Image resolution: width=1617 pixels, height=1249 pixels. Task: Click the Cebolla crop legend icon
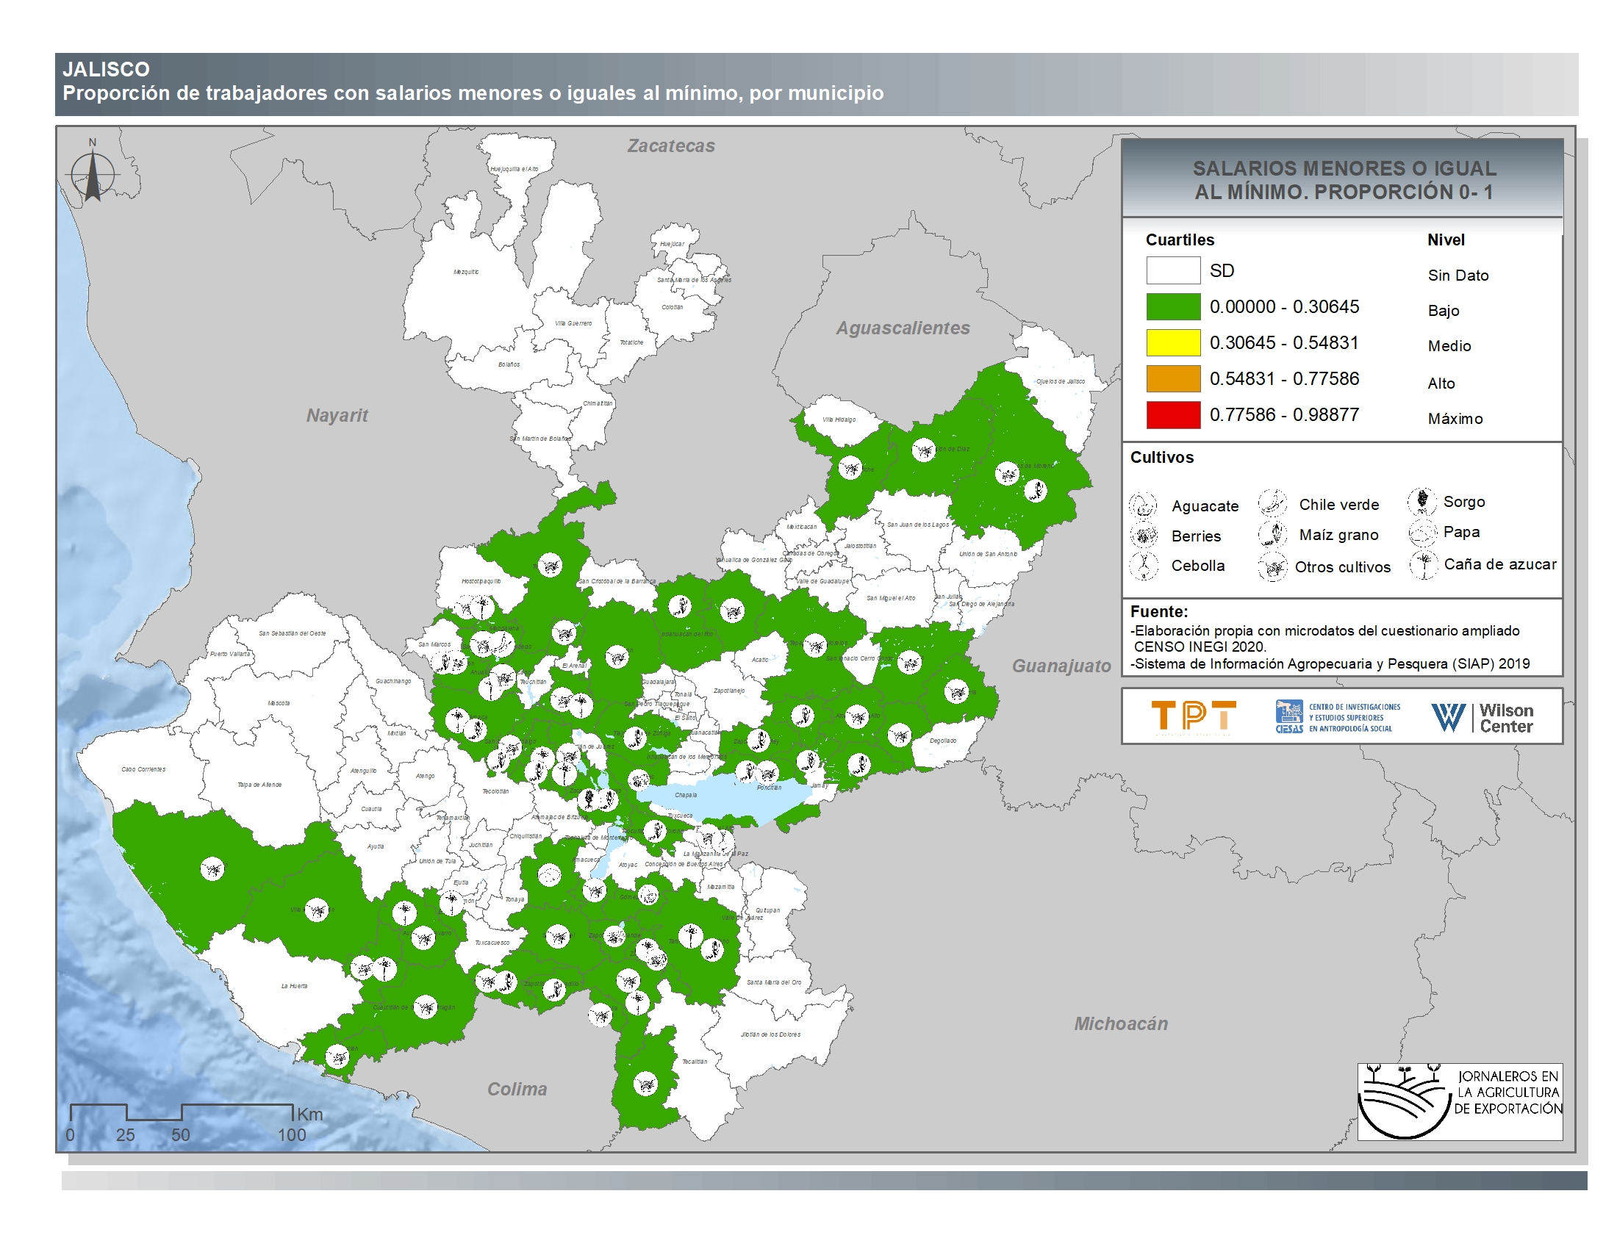1144,565
